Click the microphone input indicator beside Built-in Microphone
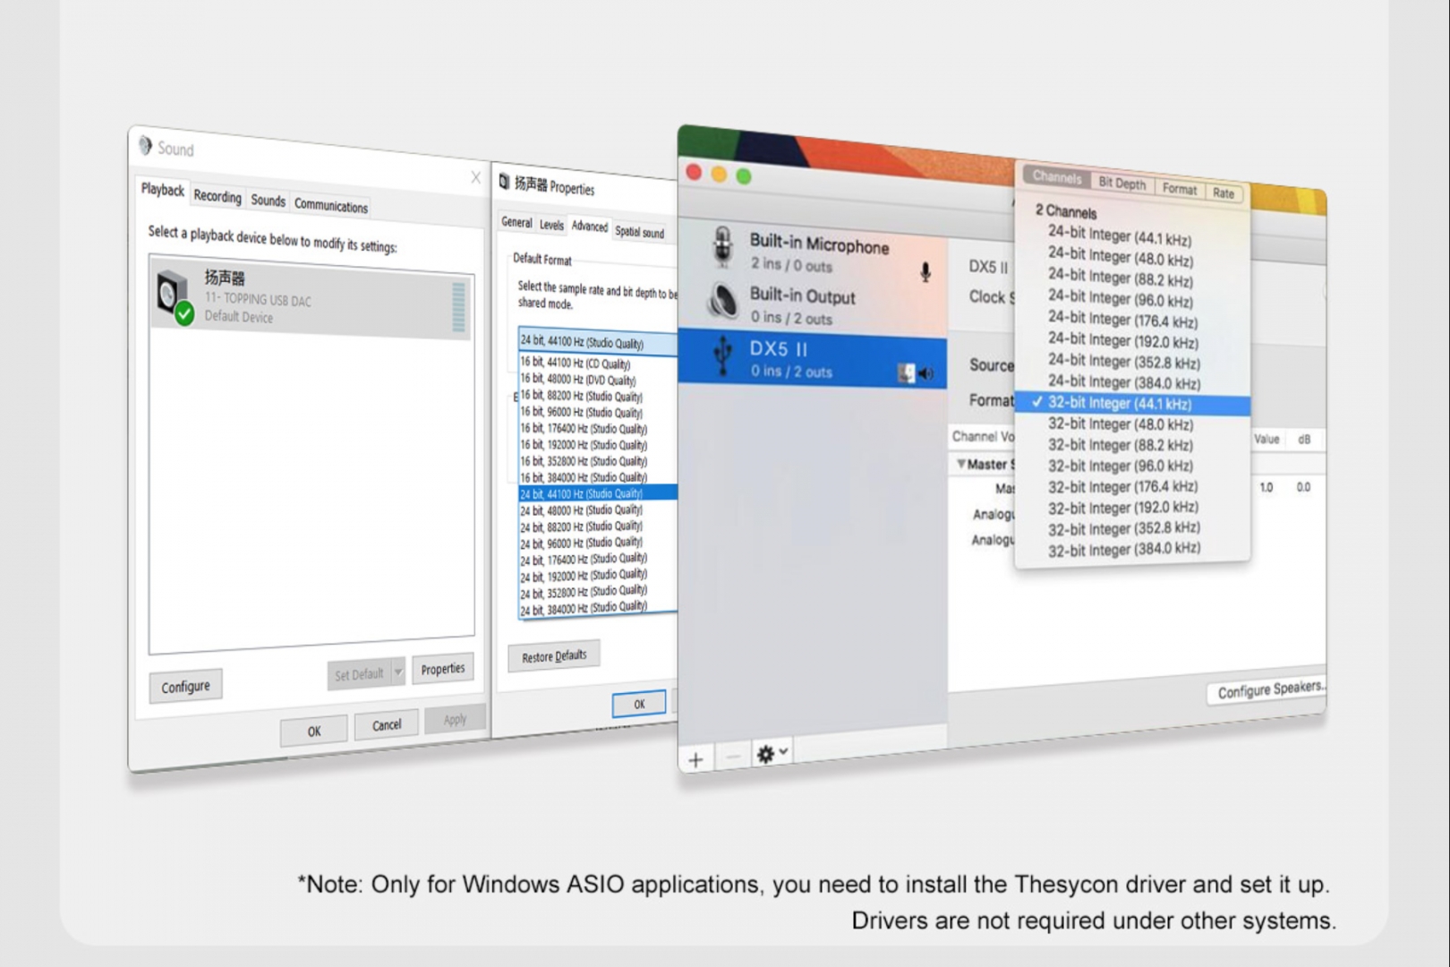 point(925,271)
